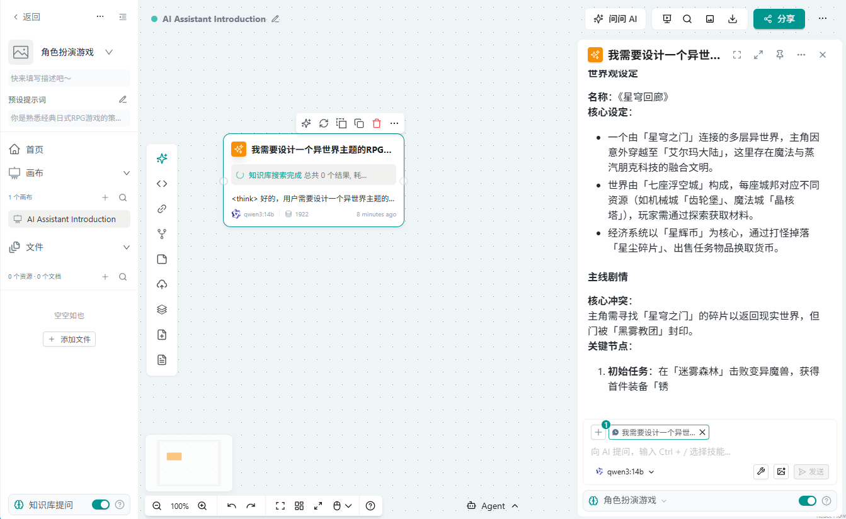
Task: Rerun node with refresh icon
Action: pos(324,123)
